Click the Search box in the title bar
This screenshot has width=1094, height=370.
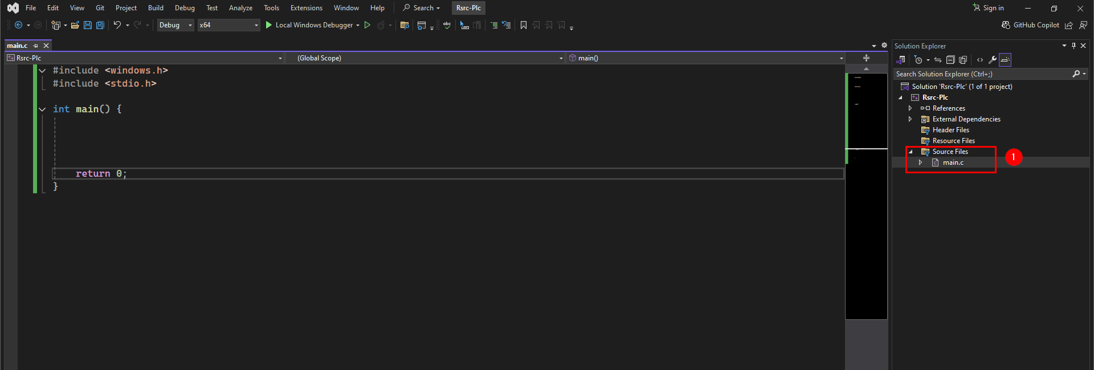click(x=422, y=8)
